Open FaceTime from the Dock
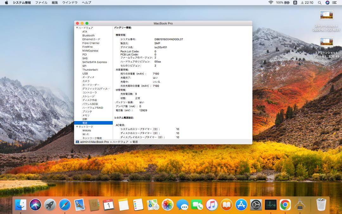The width and height of the screenshot is (342, 214). (197, 205)
